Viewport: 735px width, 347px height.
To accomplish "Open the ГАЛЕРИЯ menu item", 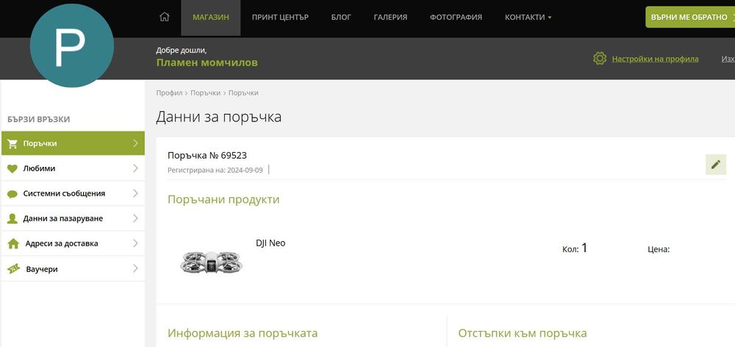I will coord(390,18).
